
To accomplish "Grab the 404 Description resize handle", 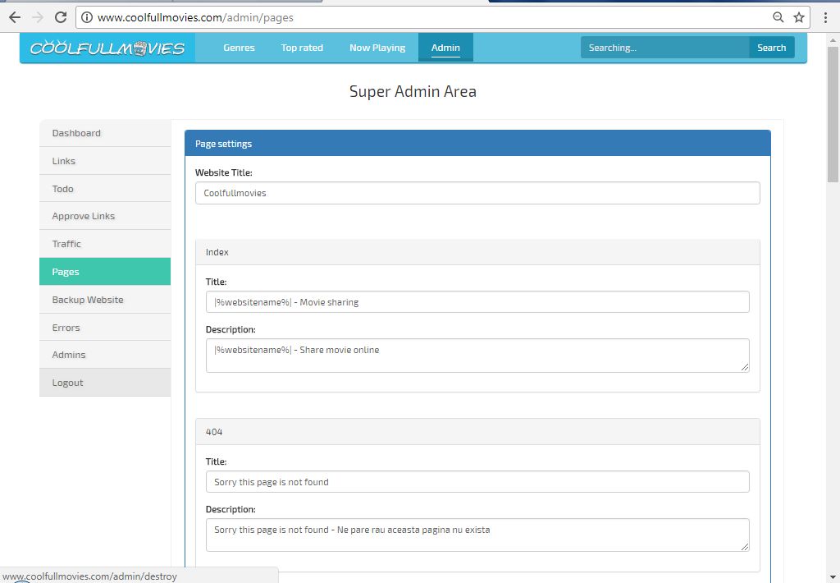I will pyautogui.click(x=745, y=547).
